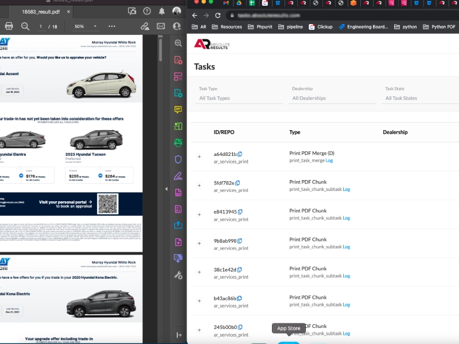Expand task row e8413945
Image resolution: width=459 pixels, height=344 pixels.
click(x=199, y=214)
